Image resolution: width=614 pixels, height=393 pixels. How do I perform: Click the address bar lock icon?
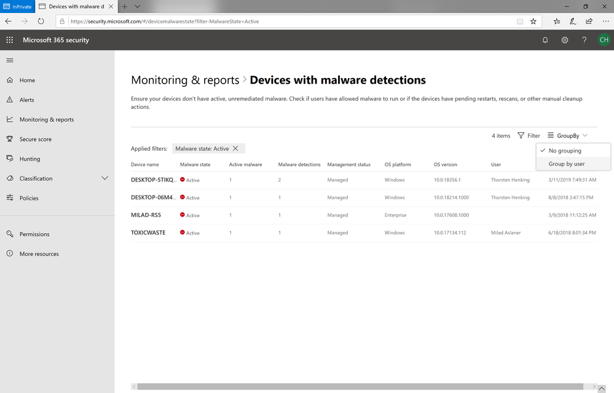coord(62,22)
